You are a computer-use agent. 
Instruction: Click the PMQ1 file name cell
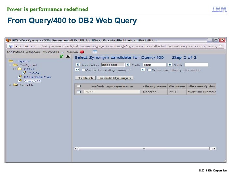coord(173,92)
